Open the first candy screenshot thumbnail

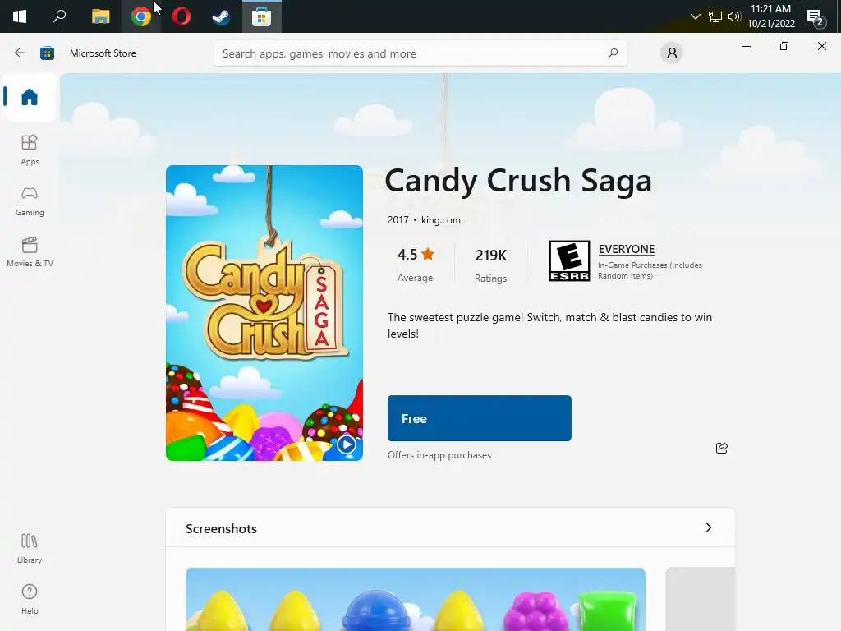point(415,599)
